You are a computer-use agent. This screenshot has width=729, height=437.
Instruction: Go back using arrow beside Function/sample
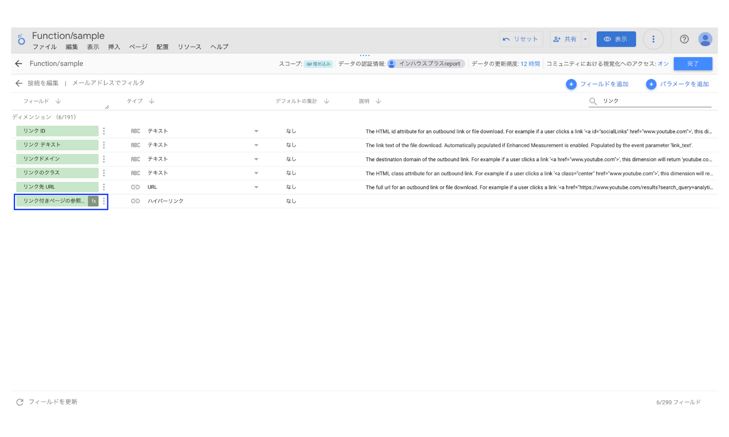pyautogui.click(x=19, y=64)
